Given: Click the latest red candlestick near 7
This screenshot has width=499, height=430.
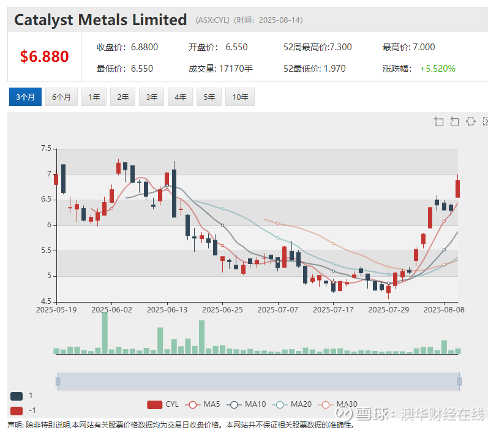Looking at the screenshot, I should 457,189.
